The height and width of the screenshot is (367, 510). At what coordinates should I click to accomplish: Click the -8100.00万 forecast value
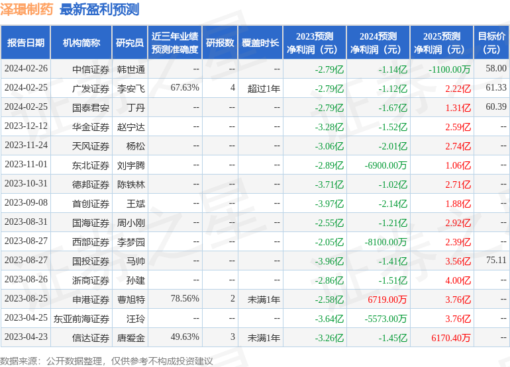click(385, 242)
